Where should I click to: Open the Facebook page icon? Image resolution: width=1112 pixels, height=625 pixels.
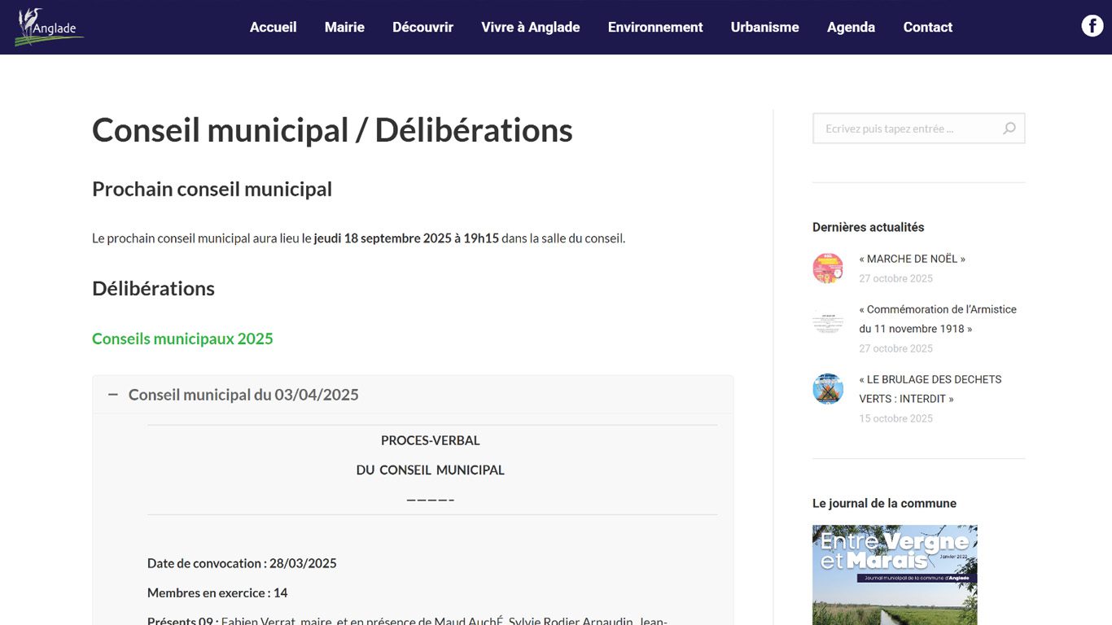pyautogui.click(x=1092, y=26)
